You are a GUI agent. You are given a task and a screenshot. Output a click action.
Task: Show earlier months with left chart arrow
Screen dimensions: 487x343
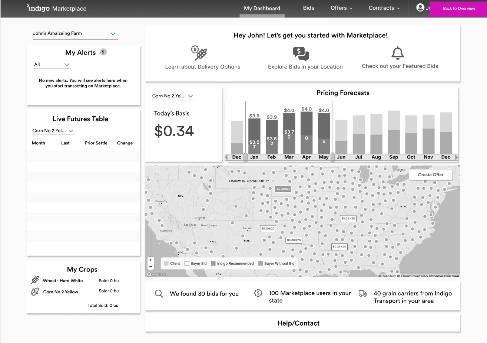pyautogui.click(x=226, y=157)
